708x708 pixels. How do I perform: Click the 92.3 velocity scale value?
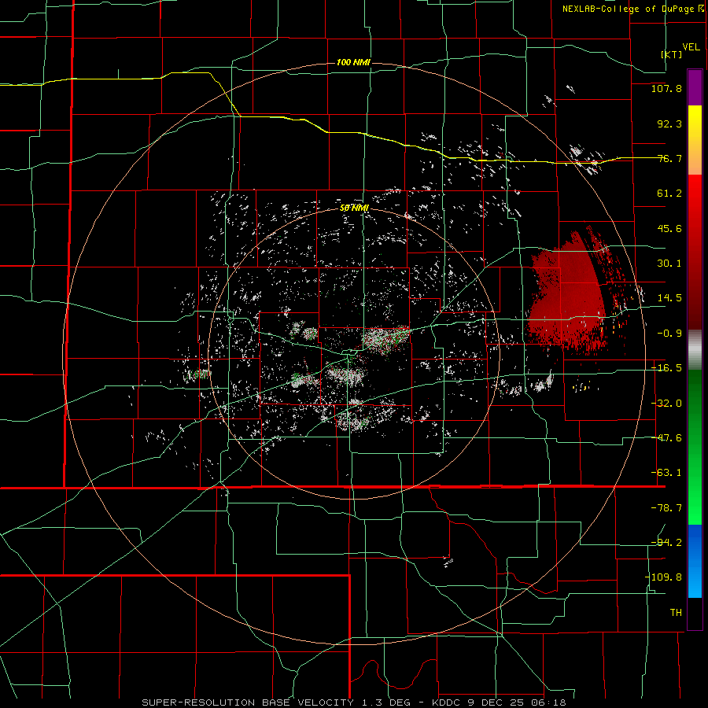[x=669, y=124]
